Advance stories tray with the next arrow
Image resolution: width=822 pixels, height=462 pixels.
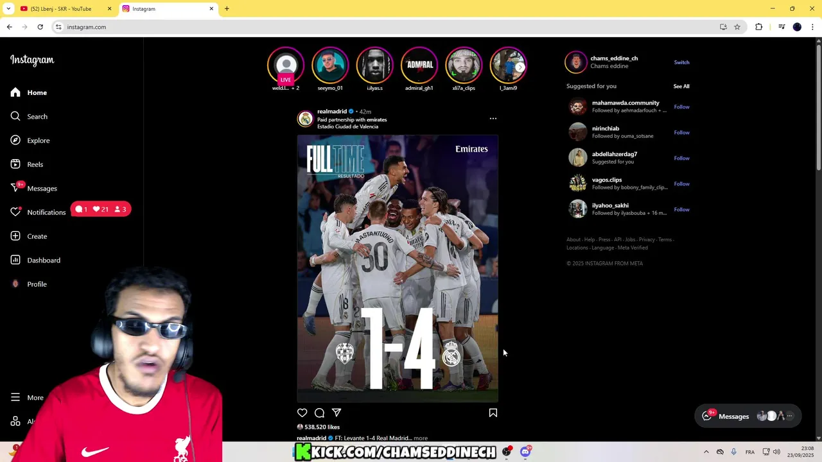[520, 67]
